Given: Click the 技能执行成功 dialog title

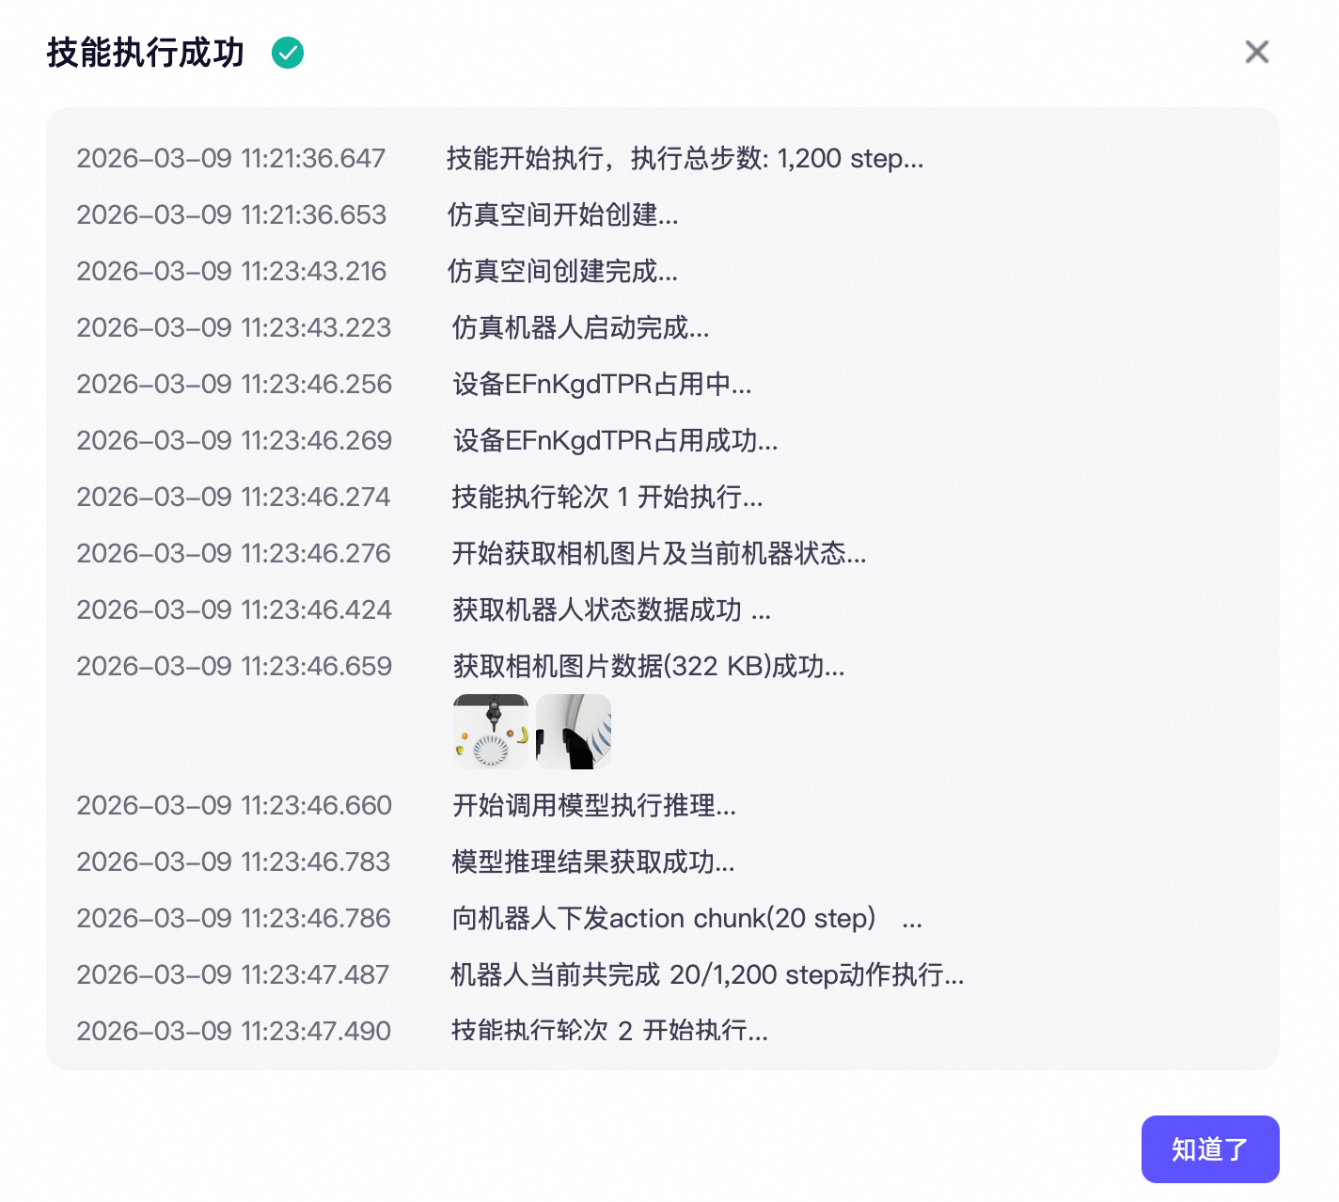Looking at the screenshot, I should coord(146,53).
